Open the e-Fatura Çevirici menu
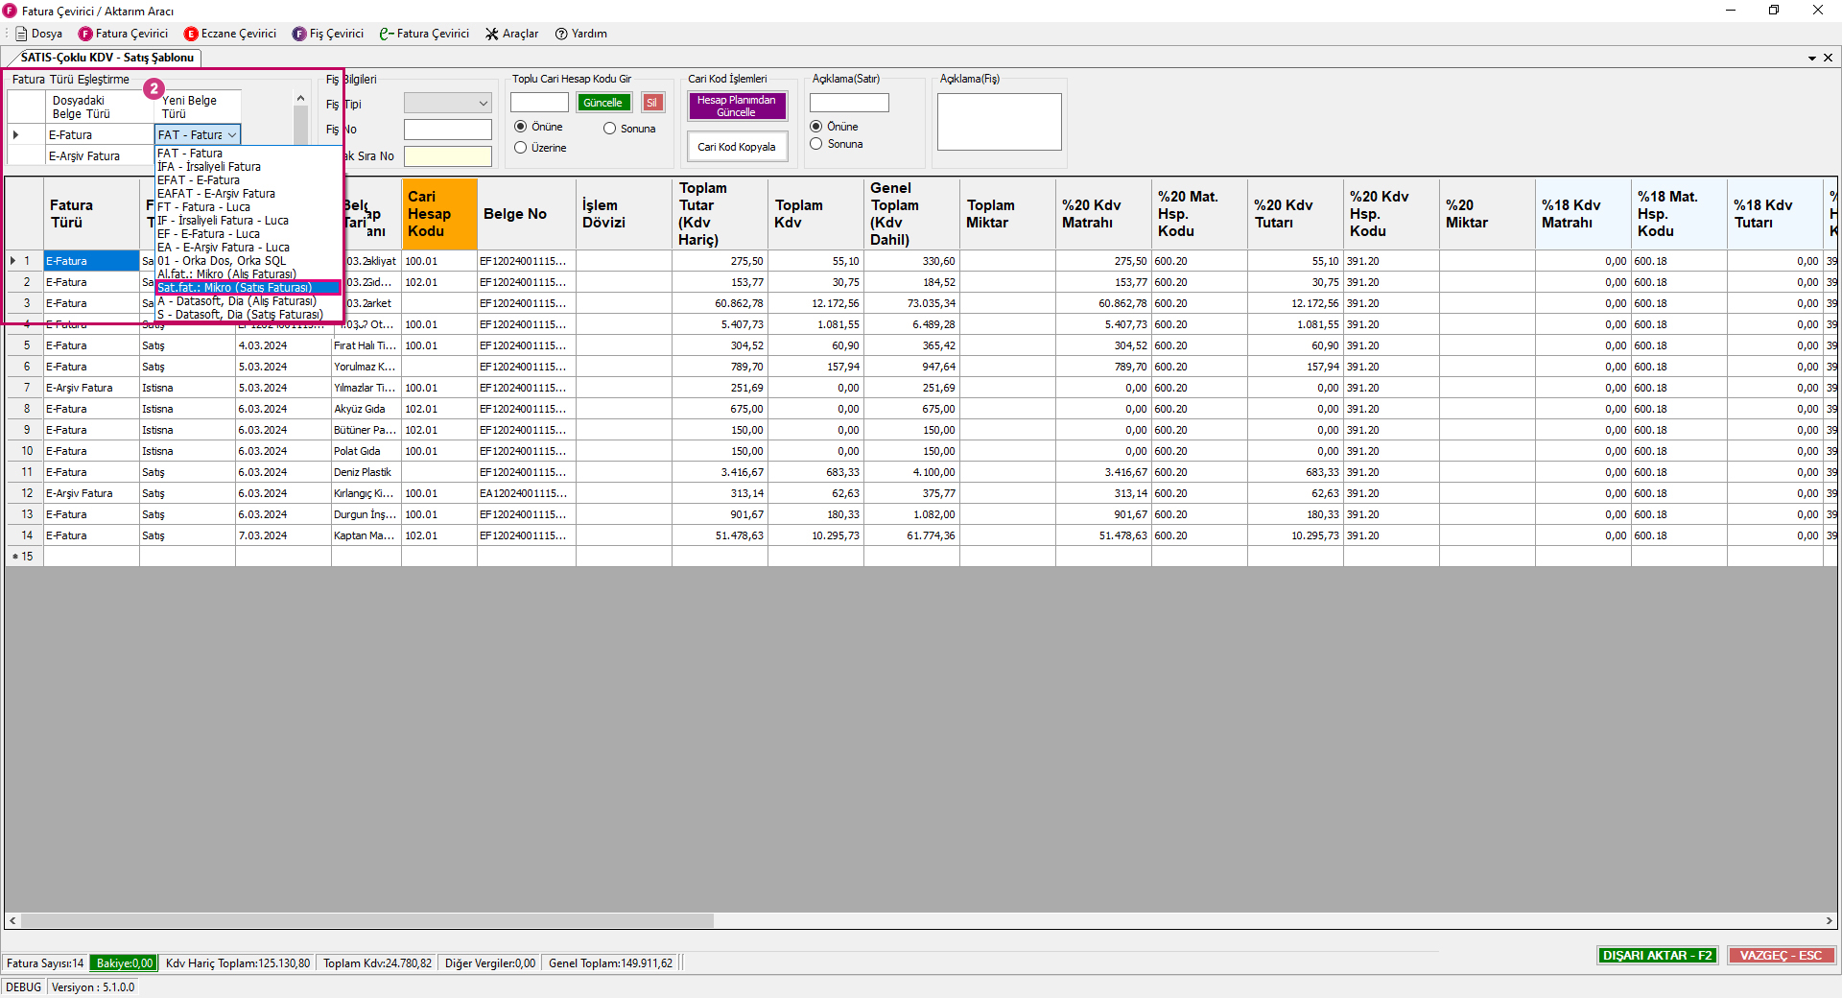The image size is (1842, 998). click(x=424, y=34)
